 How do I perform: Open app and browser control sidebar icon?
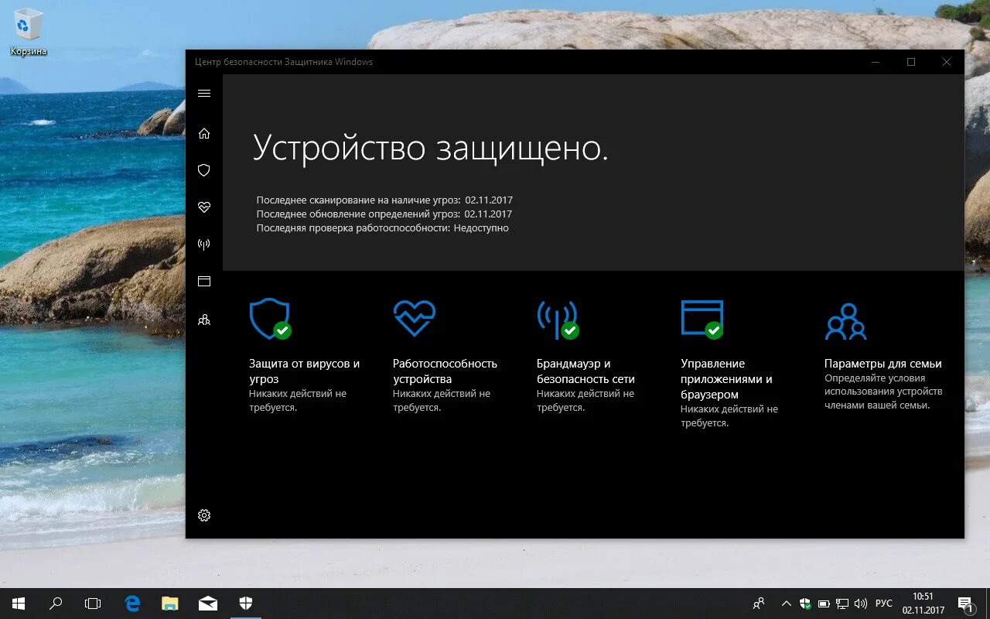pyautogui.click(x=204, y=282)
